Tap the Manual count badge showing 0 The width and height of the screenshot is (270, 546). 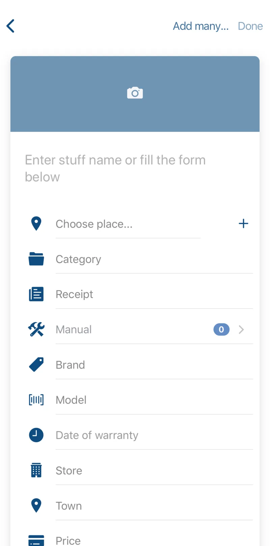(221, 330)
